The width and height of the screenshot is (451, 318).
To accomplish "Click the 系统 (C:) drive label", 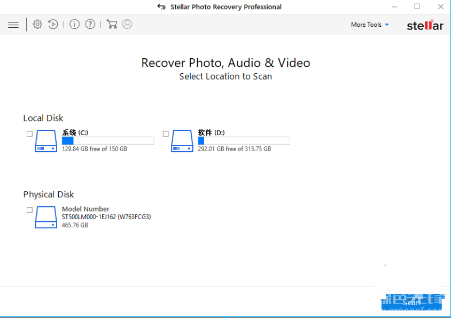I will [x=75, y=133].
